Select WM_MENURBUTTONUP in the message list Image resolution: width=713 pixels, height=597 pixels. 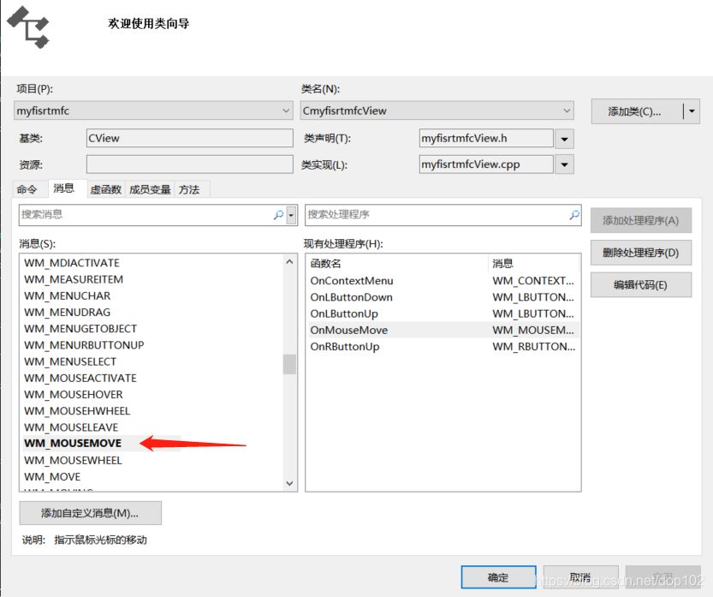pyautogui.click(x=84, y=345)
